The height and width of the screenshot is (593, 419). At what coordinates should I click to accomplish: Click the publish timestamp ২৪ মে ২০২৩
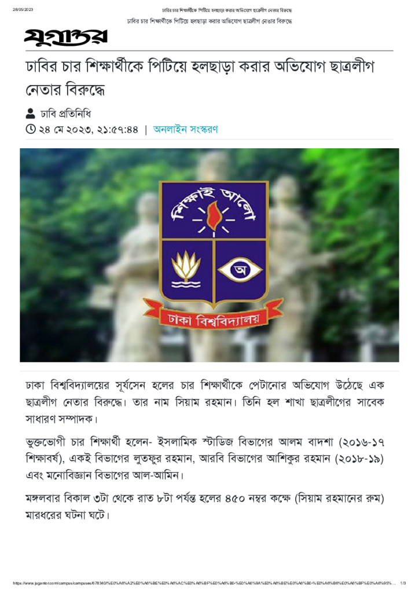[x=89, y=130]
